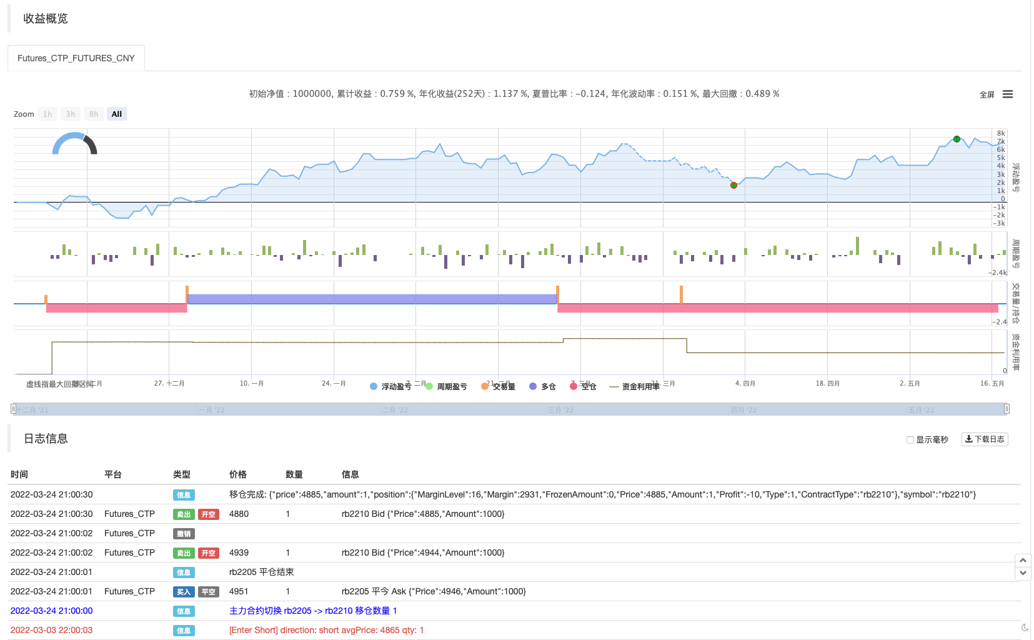Screen dimensions: 1034x640
Task: Click the 全屏 fullscreen button
Action: pos(987,95)
